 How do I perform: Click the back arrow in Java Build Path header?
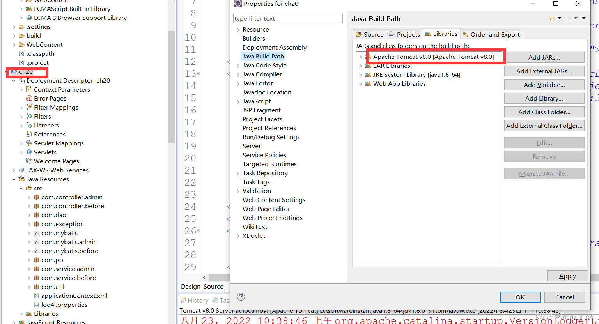point(551,18)
